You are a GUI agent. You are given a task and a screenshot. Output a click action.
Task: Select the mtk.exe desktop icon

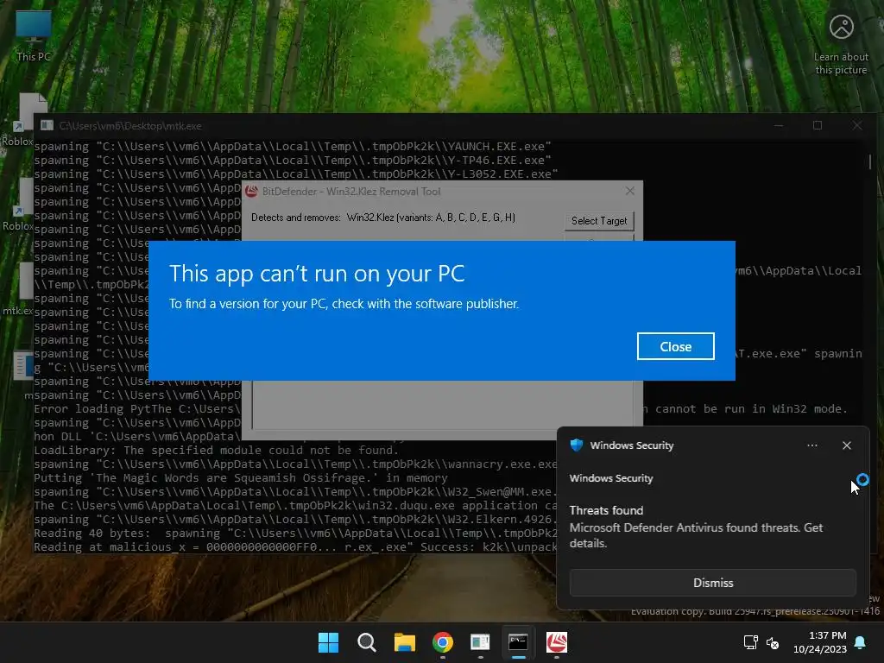click(x=18, y=290)
